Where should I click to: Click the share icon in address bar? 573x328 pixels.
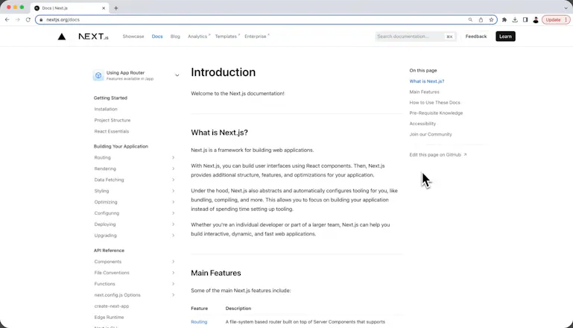[481, 19]
